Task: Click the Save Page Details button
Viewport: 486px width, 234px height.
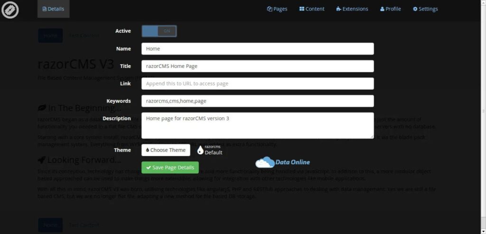Action: click(x=170, y=168)
